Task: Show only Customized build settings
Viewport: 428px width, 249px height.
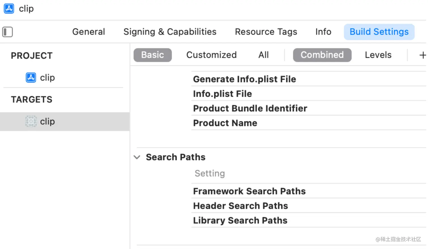Action: point(211,55)
